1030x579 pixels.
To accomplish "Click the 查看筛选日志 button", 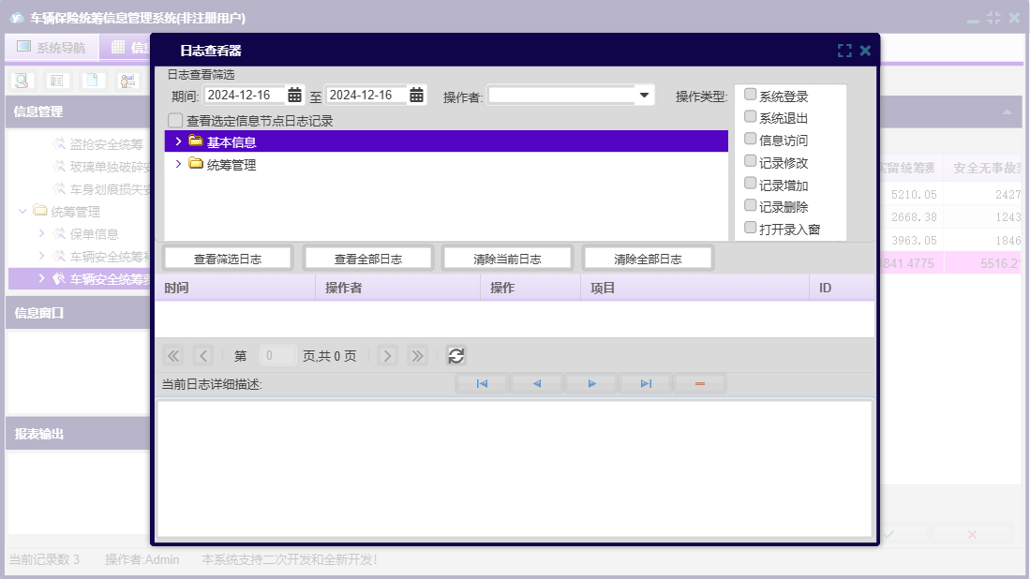I will pyautogui.click(x=228, y=259).
